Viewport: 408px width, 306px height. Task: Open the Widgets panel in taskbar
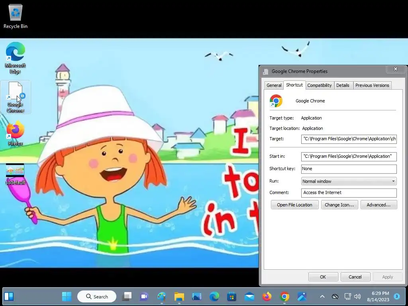click(9, 296)
